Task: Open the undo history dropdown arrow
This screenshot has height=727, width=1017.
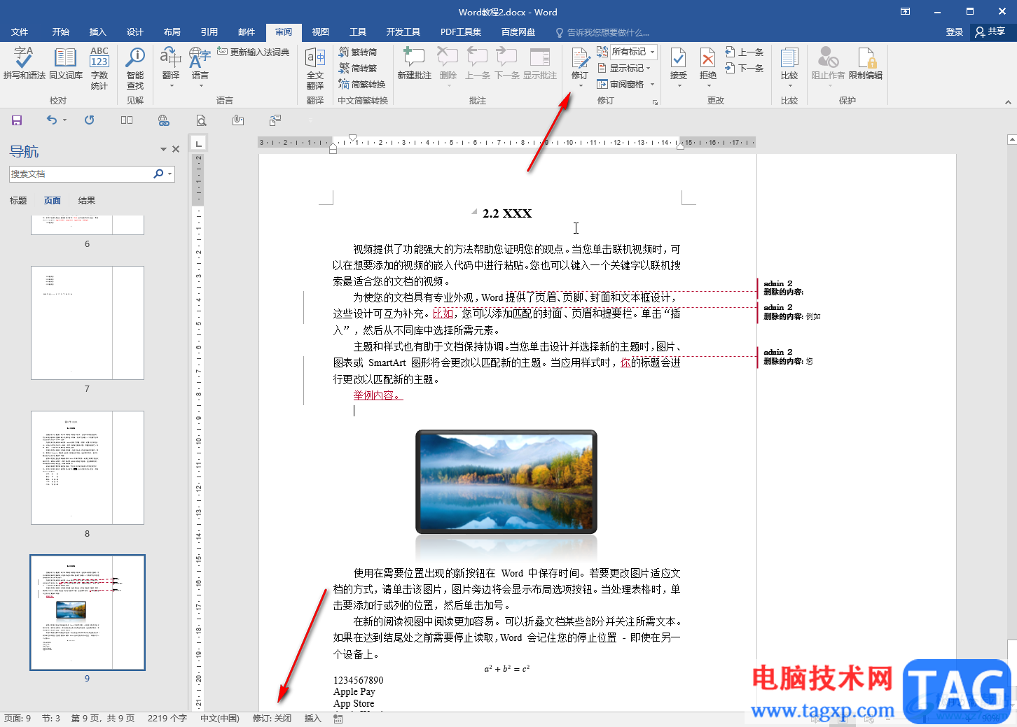Action: coord(64,120)
